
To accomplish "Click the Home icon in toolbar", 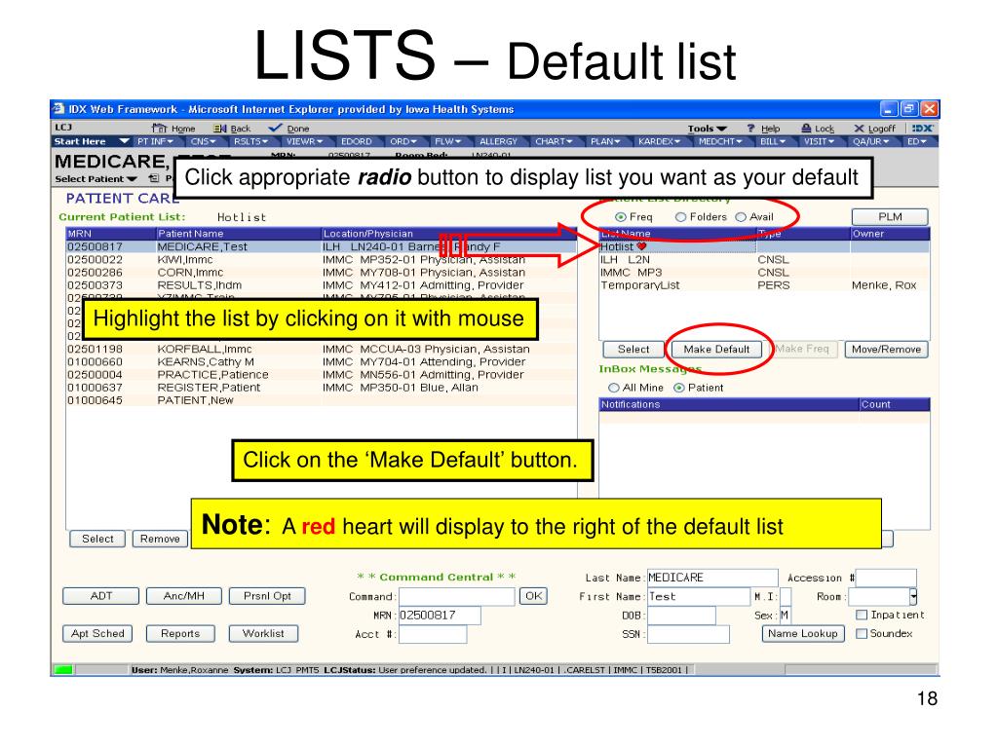I will (158, 129).
